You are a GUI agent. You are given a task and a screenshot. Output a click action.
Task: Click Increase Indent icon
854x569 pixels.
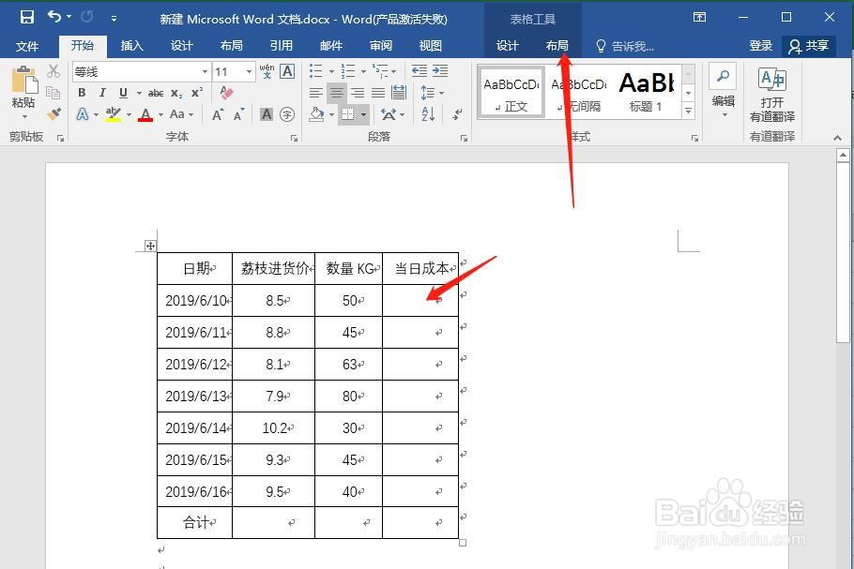point(440,71)
